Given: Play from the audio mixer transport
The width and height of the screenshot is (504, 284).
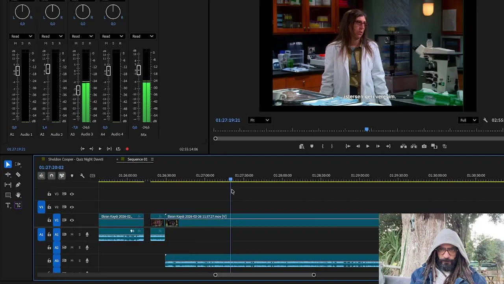Looking at the screenshot, I should click(x=100, y=149).
